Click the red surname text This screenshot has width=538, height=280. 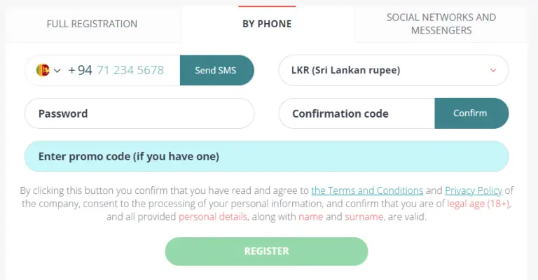363,217
